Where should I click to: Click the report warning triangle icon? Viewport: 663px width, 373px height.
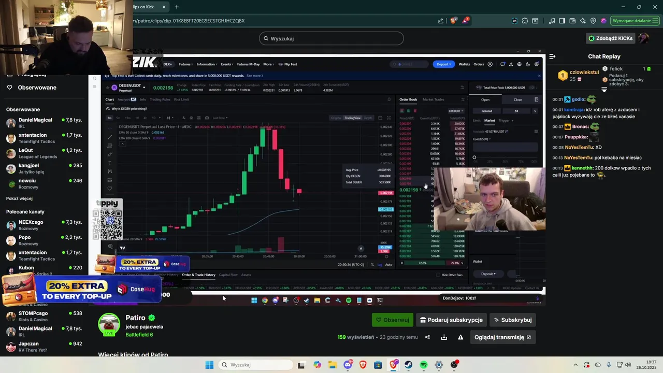pos(460,337)
